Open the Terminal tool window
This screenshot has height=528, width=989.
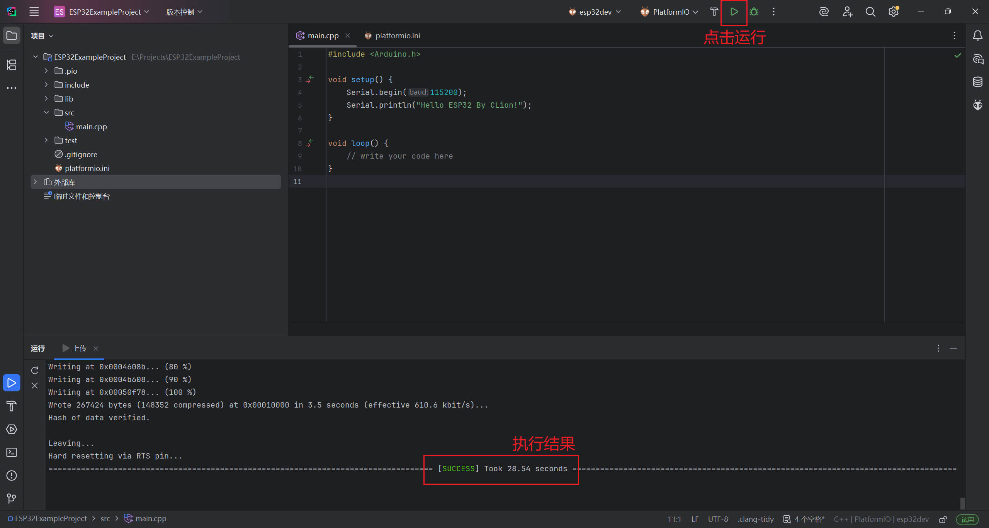point(12,452)
